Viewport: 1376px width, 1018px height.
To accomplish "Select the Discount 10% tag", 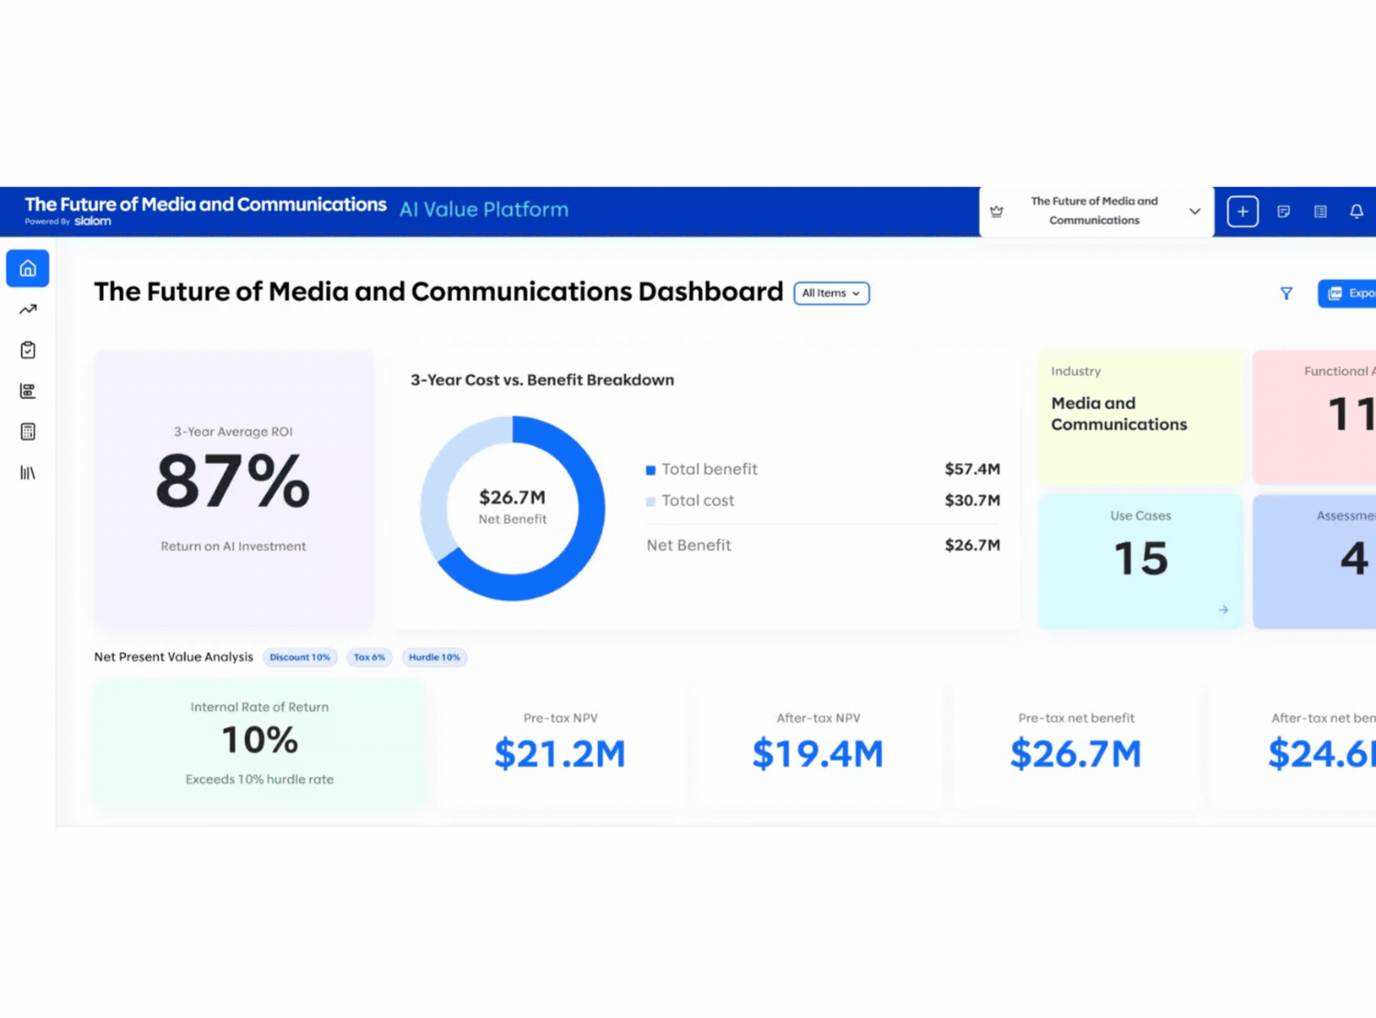I will [300, 657].
